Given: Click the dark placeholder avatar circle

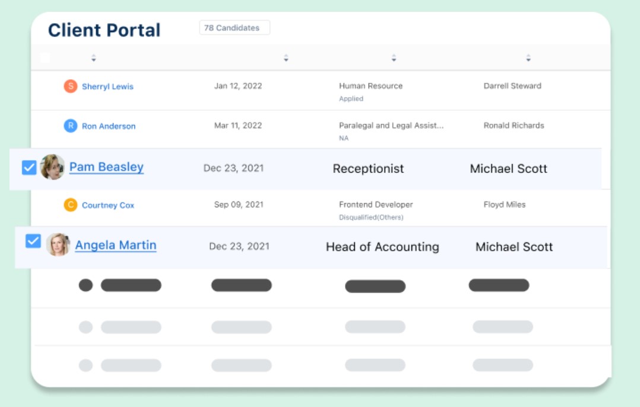Looking at the screenshot, I should coord(86,285).
